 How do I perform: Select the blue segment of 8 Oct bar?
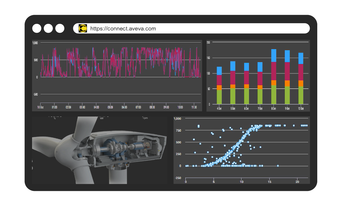coord(273,55)
